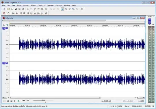Image resolution: width=156 pixels, height=109 pixels.
Task: Click the Save disk icon
Action: point(12,9)
